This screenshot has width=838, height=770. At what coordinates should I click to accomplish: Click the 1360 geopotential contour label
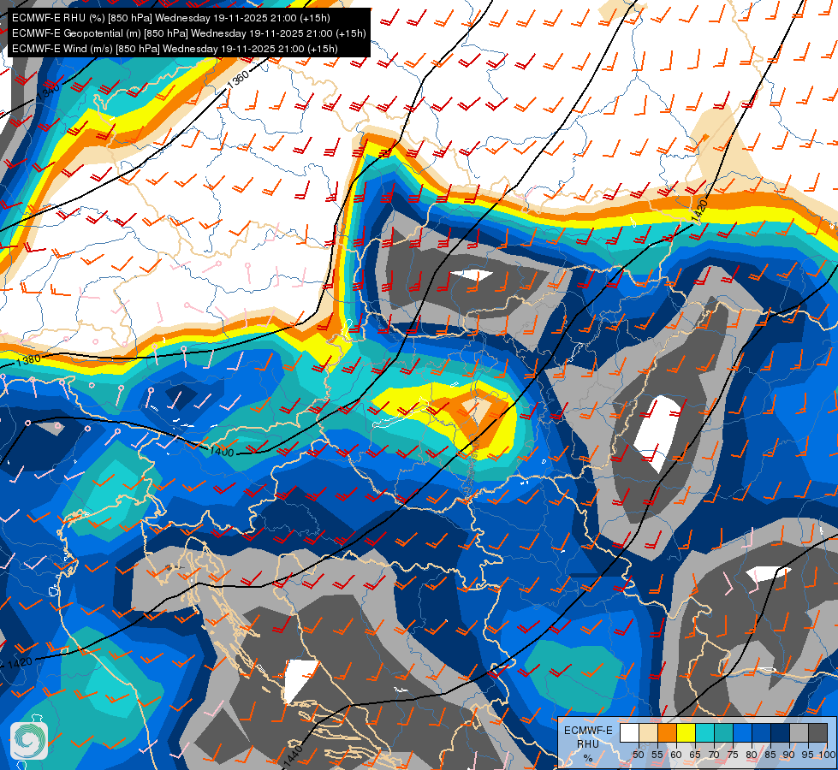click(x=238, y=79)
